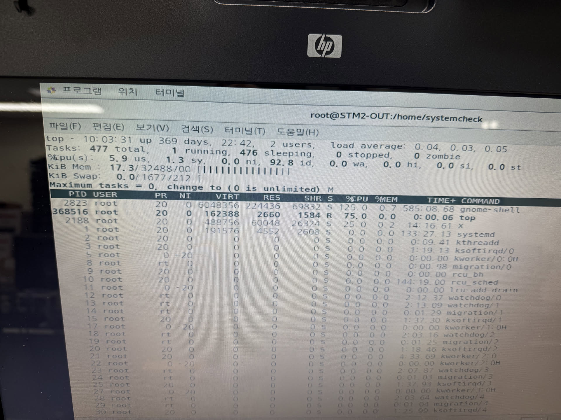This screenshot has width=561, height=420.
Task: Open the 검색(S) menu
Action: [197, 129]
